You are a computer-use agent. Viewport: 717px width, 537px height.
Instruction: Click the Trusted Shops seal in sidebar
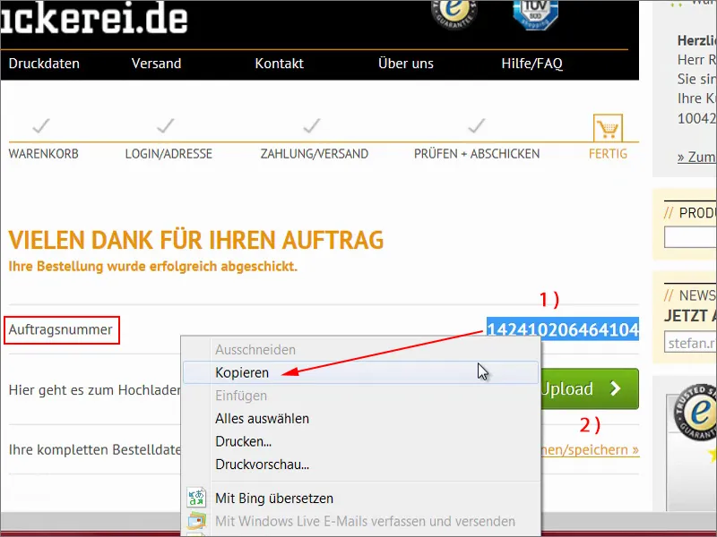pos(696,413)
